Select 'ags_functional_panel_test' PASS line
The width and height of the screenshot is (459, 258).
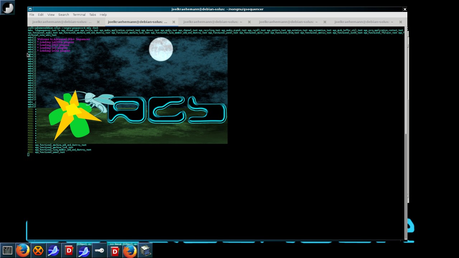46,152
